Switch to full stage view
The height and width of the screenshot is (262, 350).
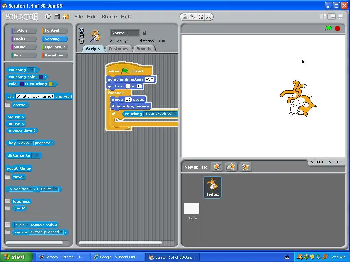pos(332,17)
